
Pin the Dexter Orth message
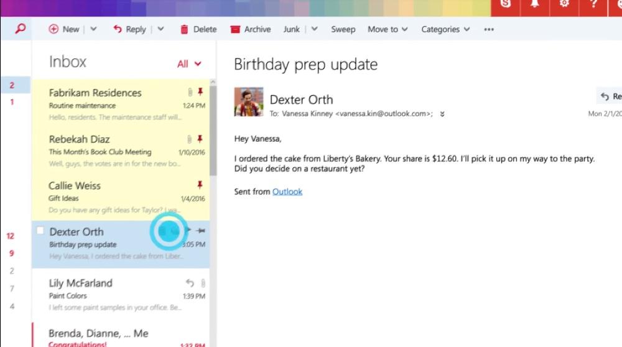[x=201, y=231]
